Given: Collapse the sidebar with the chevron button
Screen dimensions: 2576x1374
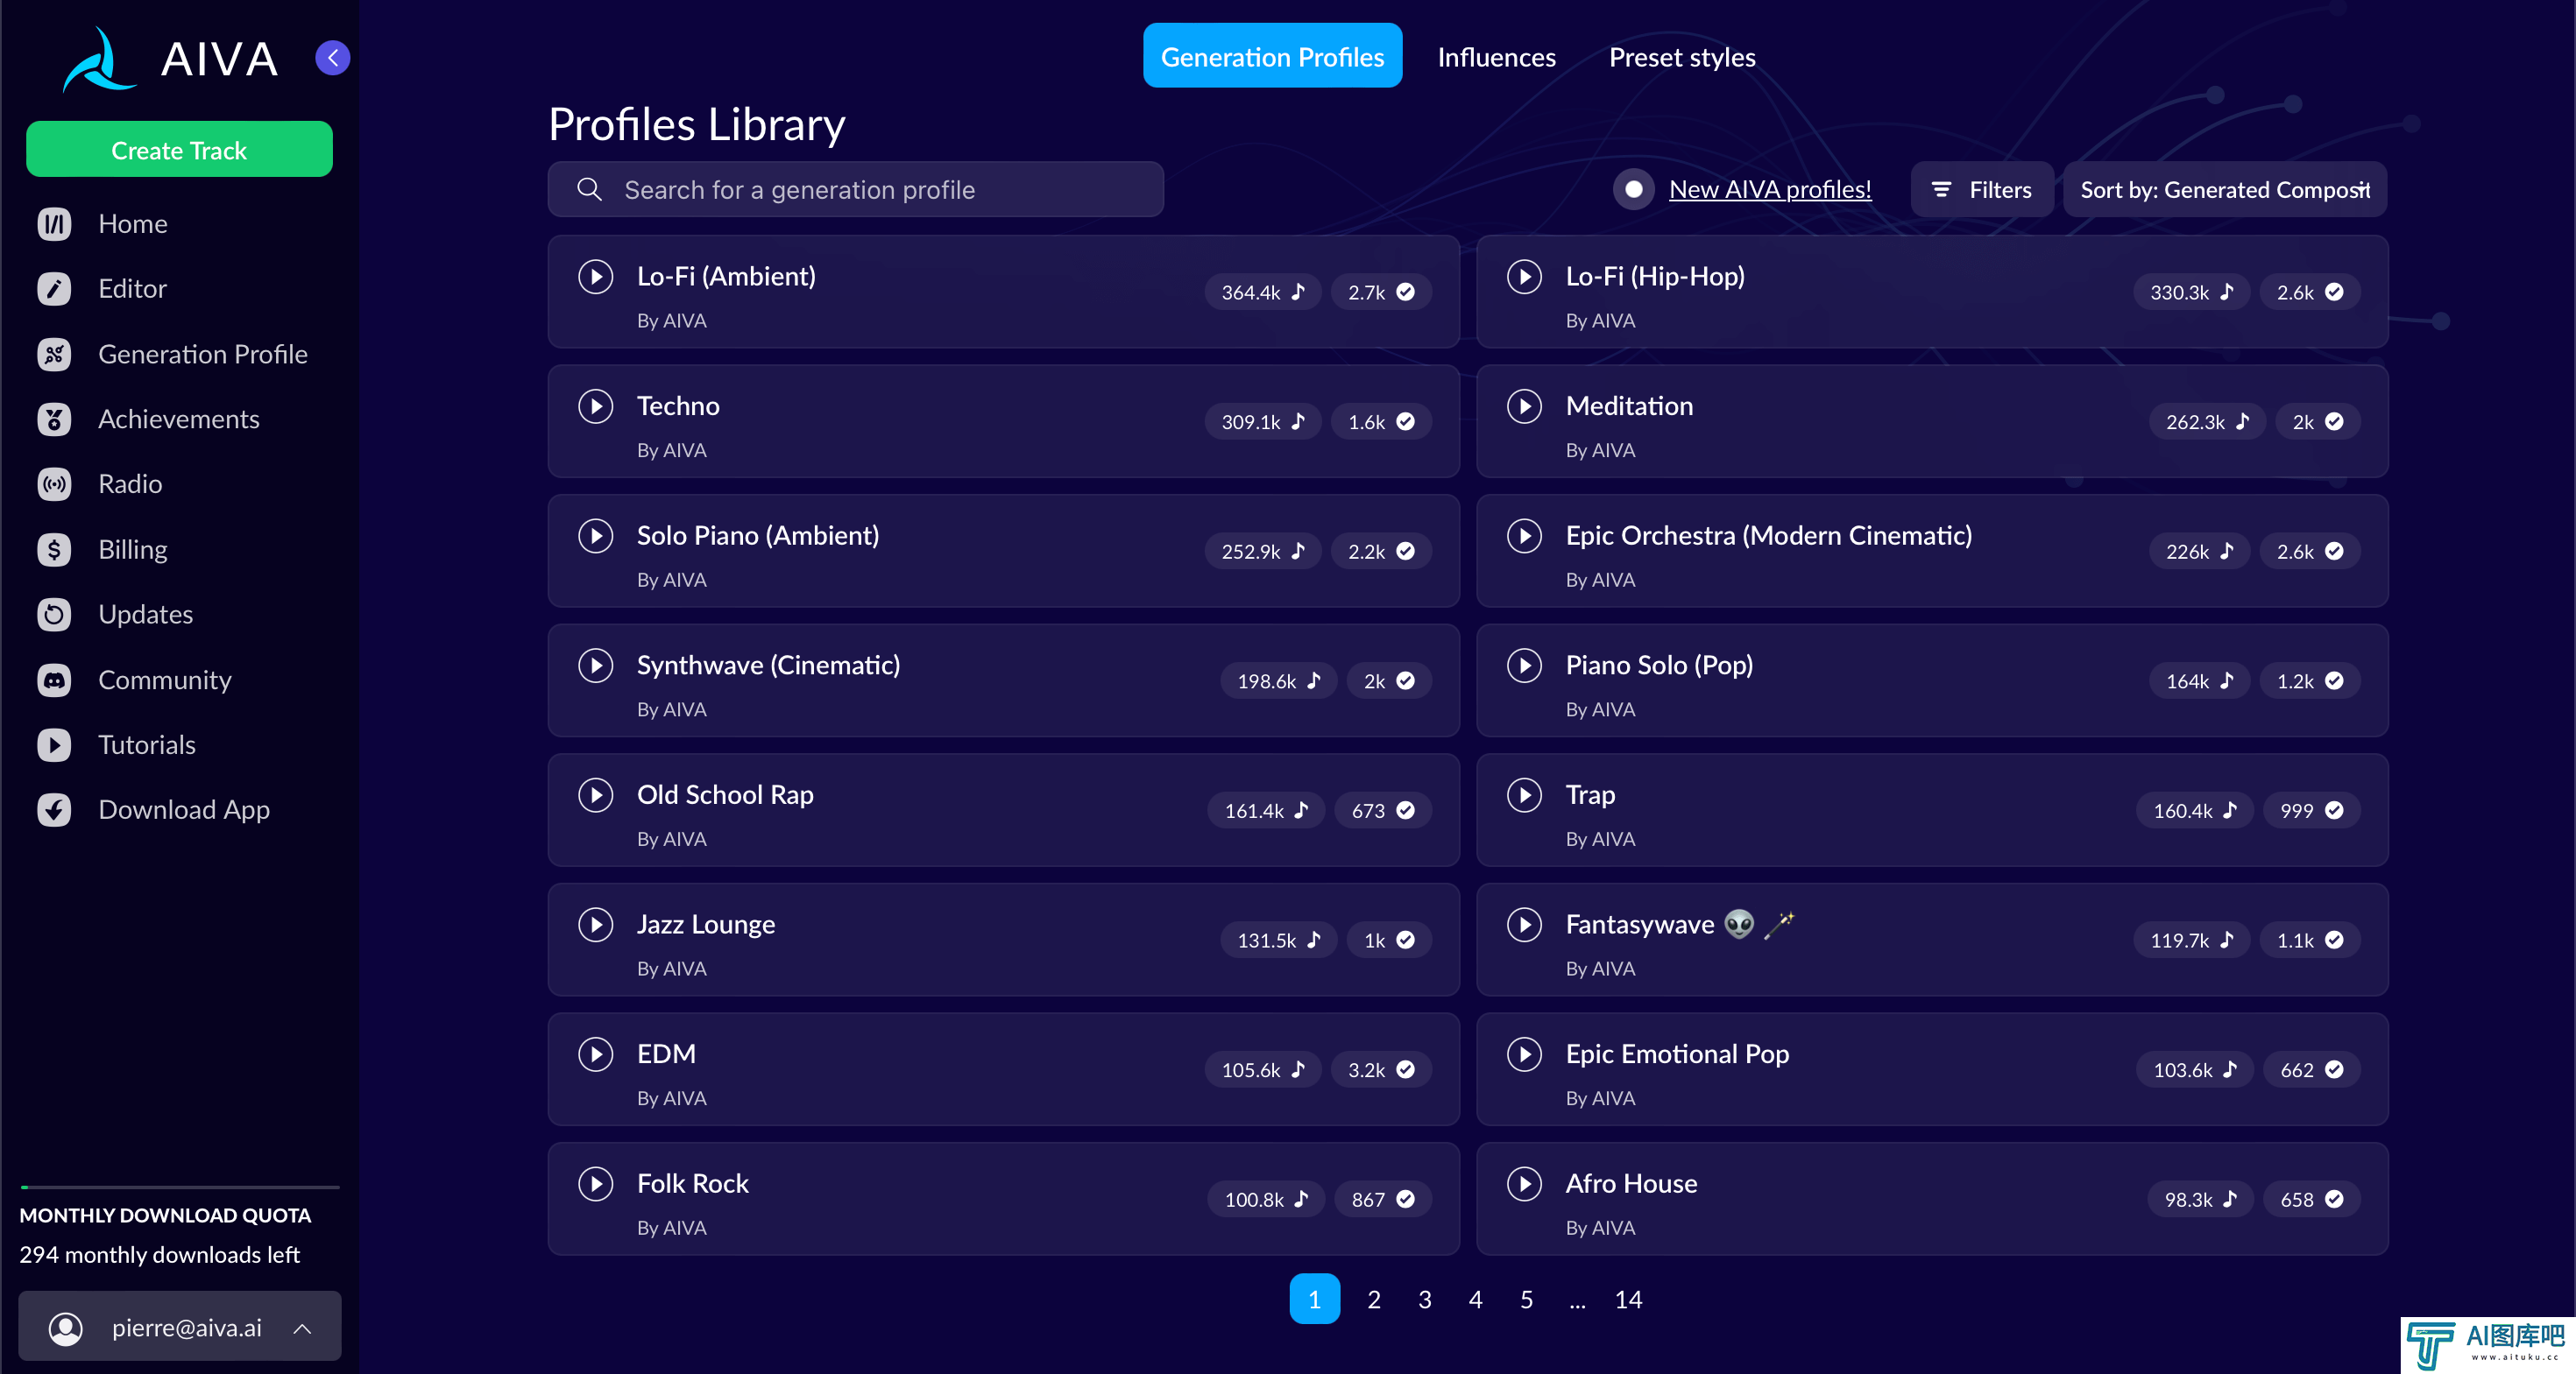Looking at the screenshot, I should coord(333,58).
